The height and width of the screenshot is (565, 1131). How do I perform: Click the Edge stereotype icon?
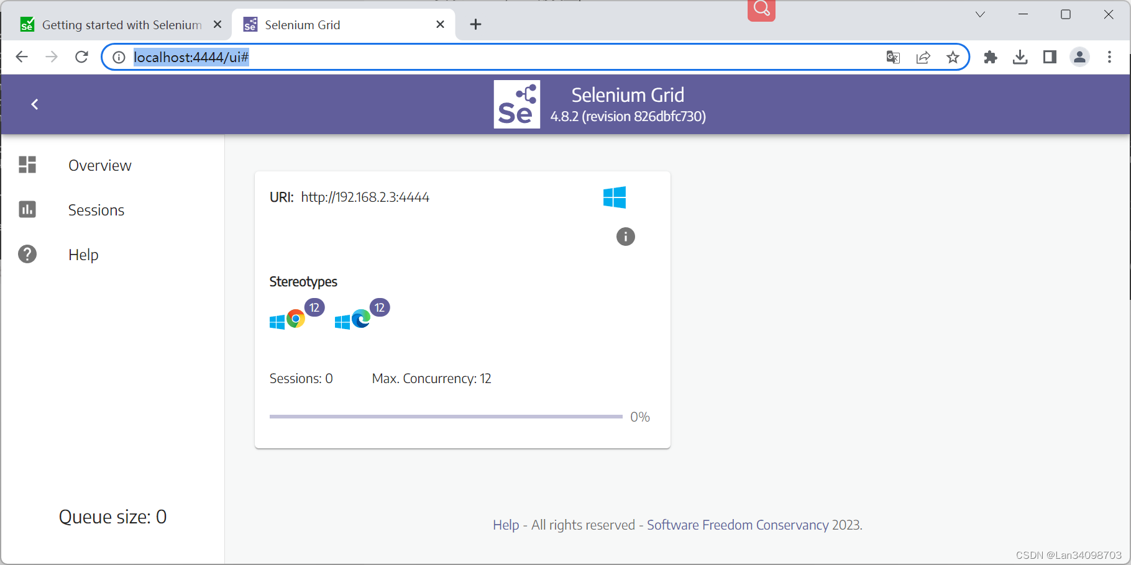tap(361, 319)
